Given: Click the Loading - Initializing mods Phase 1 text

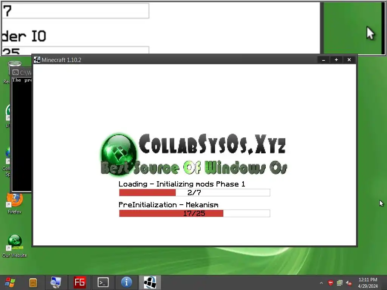Looking at the screenshot, I should 182,184.
